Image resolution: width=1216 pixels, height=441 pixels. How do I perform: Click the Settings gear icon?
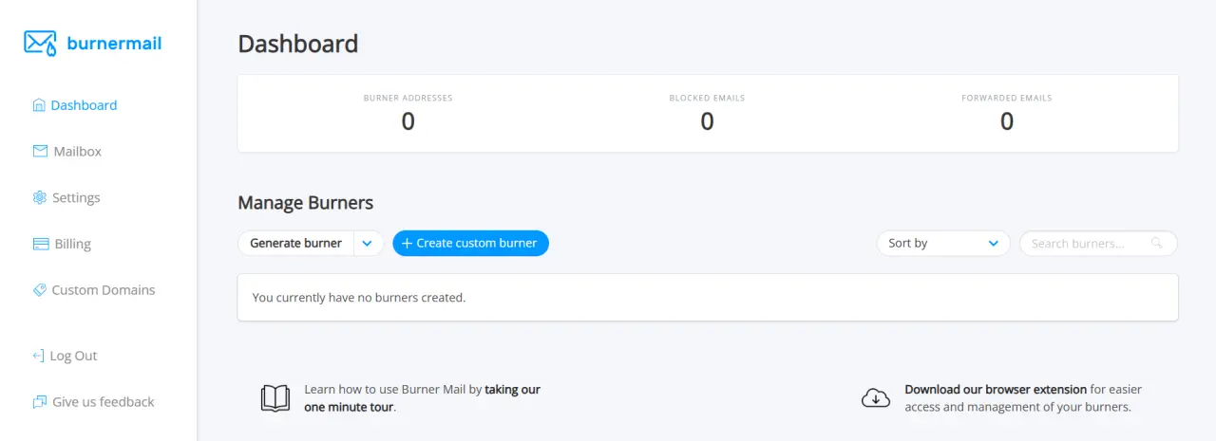tap(39, 197)
